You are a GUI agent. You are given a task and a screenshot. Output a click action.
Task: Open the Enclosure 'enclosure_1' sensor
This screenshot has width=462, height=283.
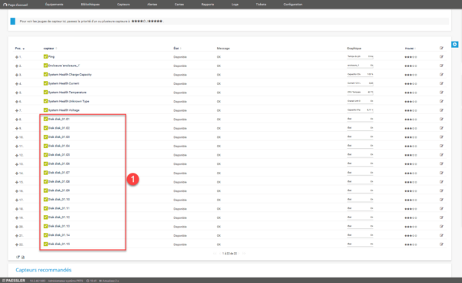click(64, 66)
